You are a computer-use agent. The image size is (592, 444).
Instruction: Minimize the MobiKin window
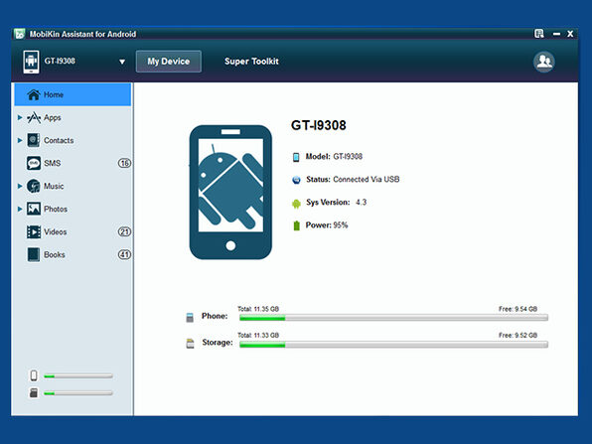coord(556,34)
